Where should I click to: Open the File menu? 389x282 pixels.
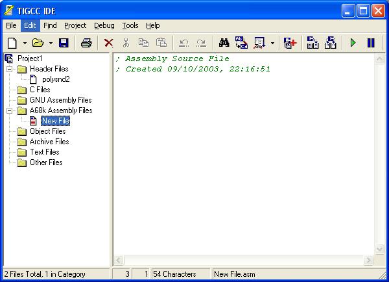[11, 25]
